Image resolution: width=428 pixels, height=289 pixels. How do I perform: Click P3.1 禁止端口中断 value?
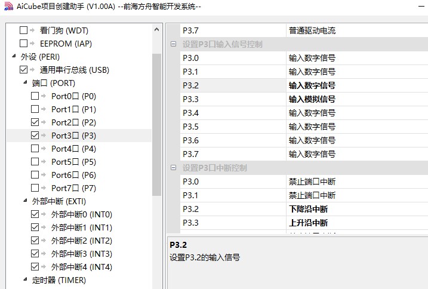tap(357, 195)
